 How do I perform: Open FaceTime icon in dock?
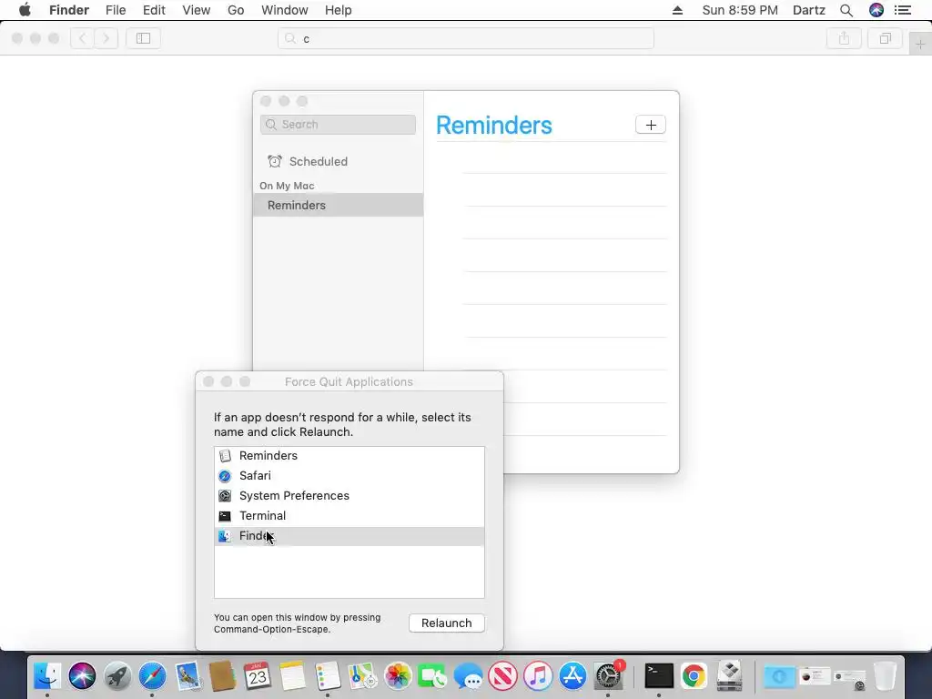pyautogui.click(x=432, y=676)
